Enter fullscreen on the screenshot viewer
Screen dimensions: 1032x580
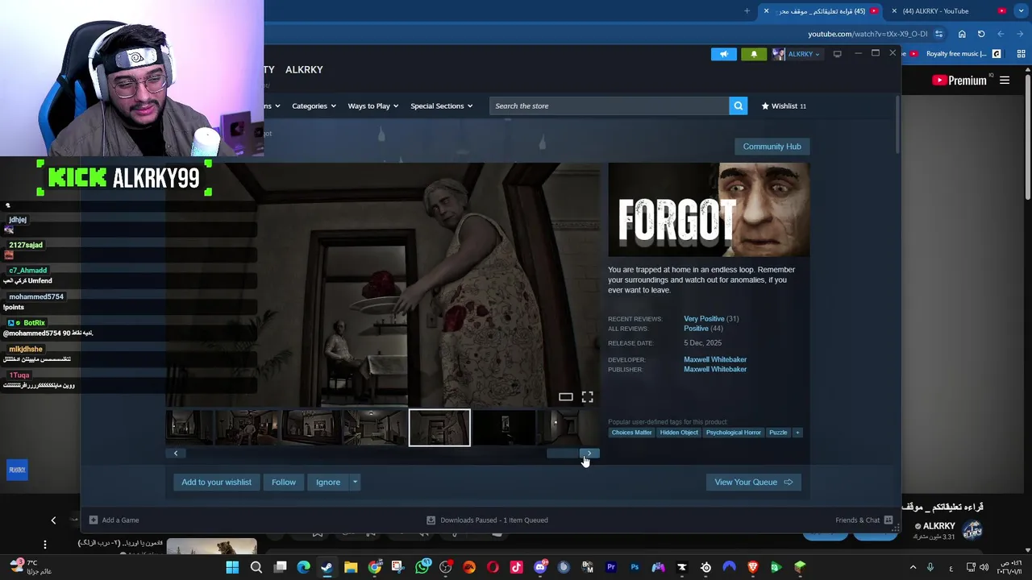[588, 397]
